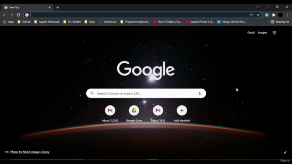The image size is (292, 164).
Task: Reload the page with the refresh icon
Action: (18, 15)
